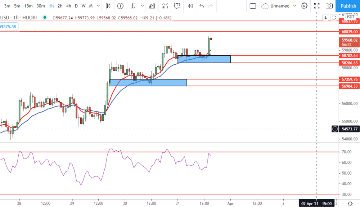Take a chart snapshot with the camera icon
The image size is (360, 207).
[x=329, y=6]
